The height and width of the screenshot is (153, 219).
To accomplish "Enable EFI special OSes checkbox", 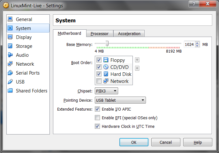I will (97, 118).
